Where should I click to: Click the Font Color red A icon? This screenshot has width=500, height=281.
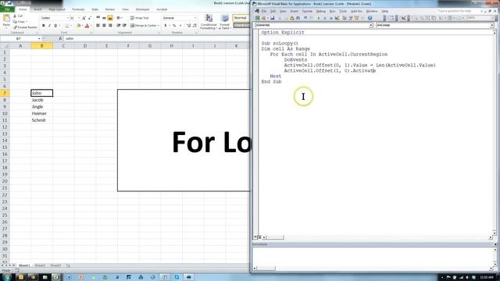click(x=87, y=26)
